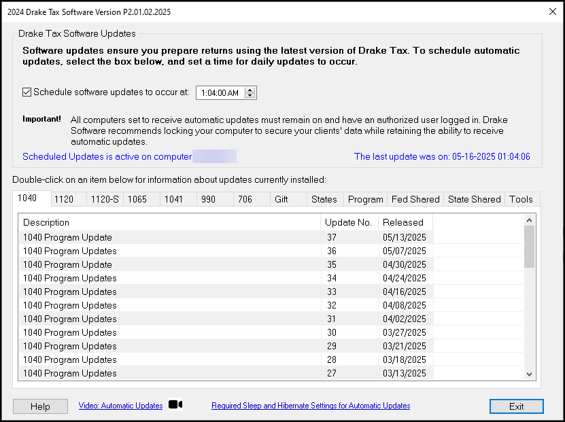565x422 pixels.
Task: Click Scheduled Updates is active text
Action: pos(107,156)
